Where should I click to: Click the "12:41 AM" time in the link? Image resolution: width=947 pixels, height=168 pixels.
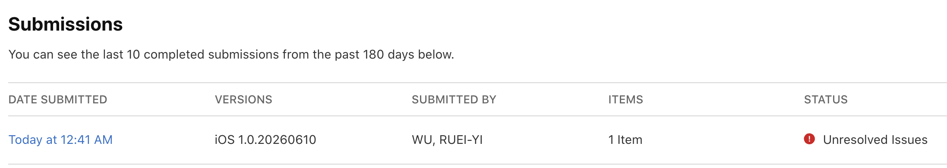(x=86, y=140)
